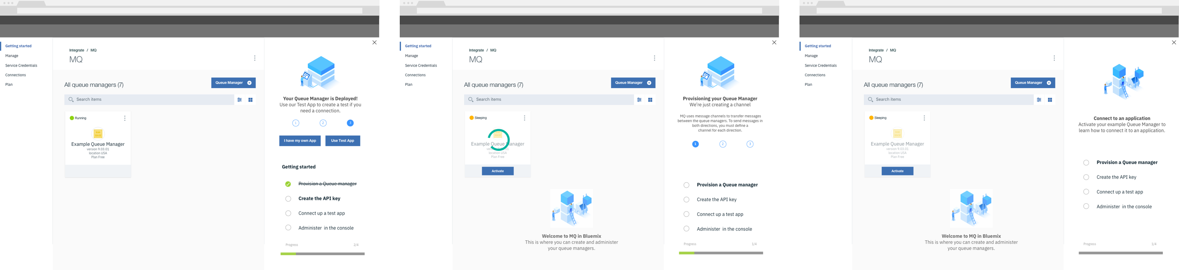This screenshot has width=1179, height=270.
Task: Click the Queue Manager button on the Provisioning screen
Action: coord(633,83)
